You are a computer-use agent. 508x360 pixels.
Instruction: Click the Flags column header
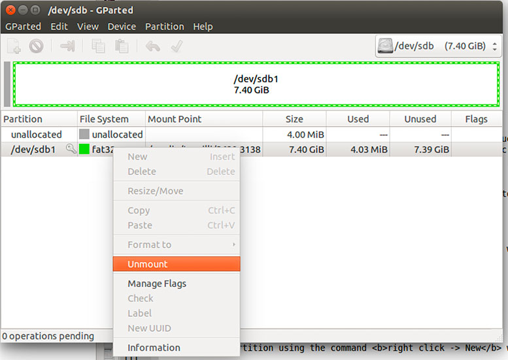click(x=476, y=119)
